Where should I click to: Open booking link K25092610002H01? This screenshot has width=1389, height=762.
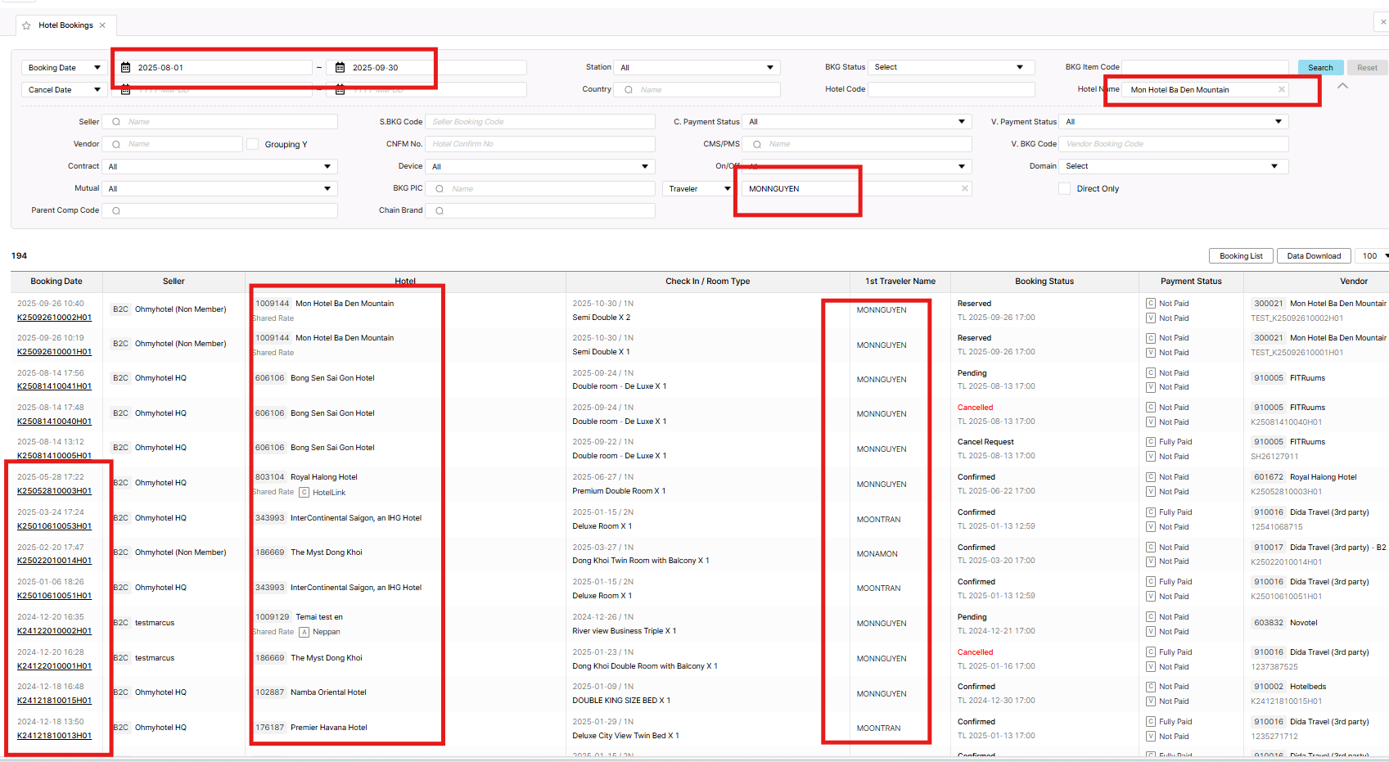click(x=54, y=318)
